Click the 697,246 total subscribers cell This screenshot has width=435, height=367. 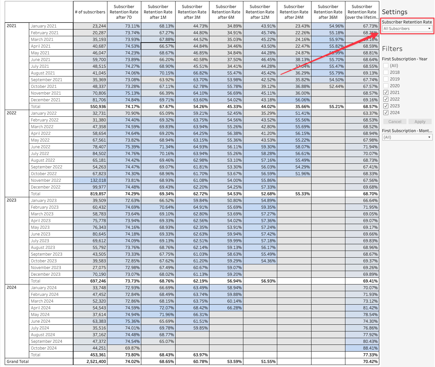point(90,281)
